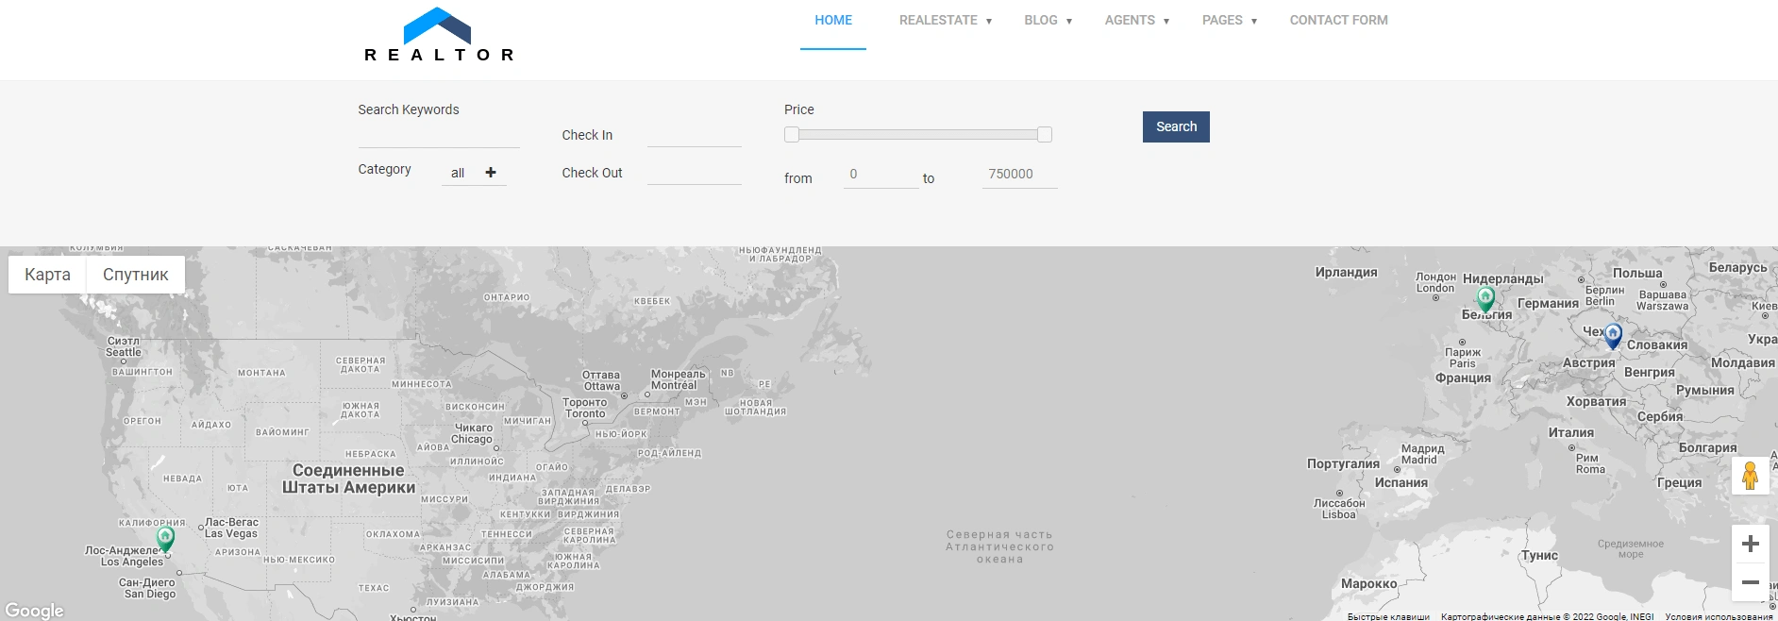
Task: Expand the Realestate menu
Action: (x=945, y=20)
